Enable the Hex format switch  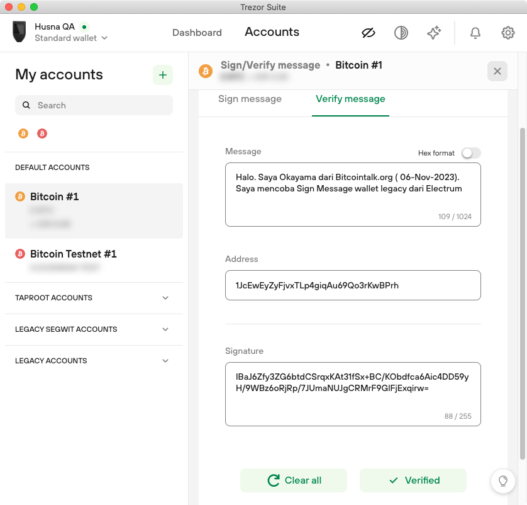[x=471, y=153]
